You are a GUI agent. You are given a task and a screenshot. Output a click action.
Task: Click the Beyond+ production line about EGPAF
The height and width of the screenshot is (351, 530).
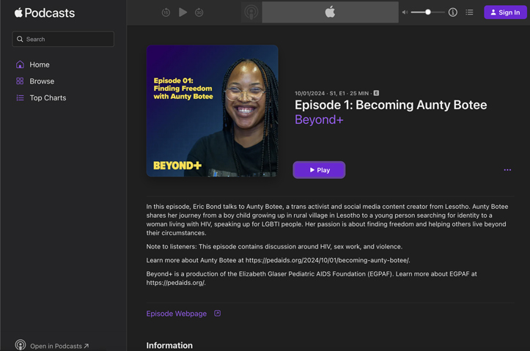pos(312,278)
